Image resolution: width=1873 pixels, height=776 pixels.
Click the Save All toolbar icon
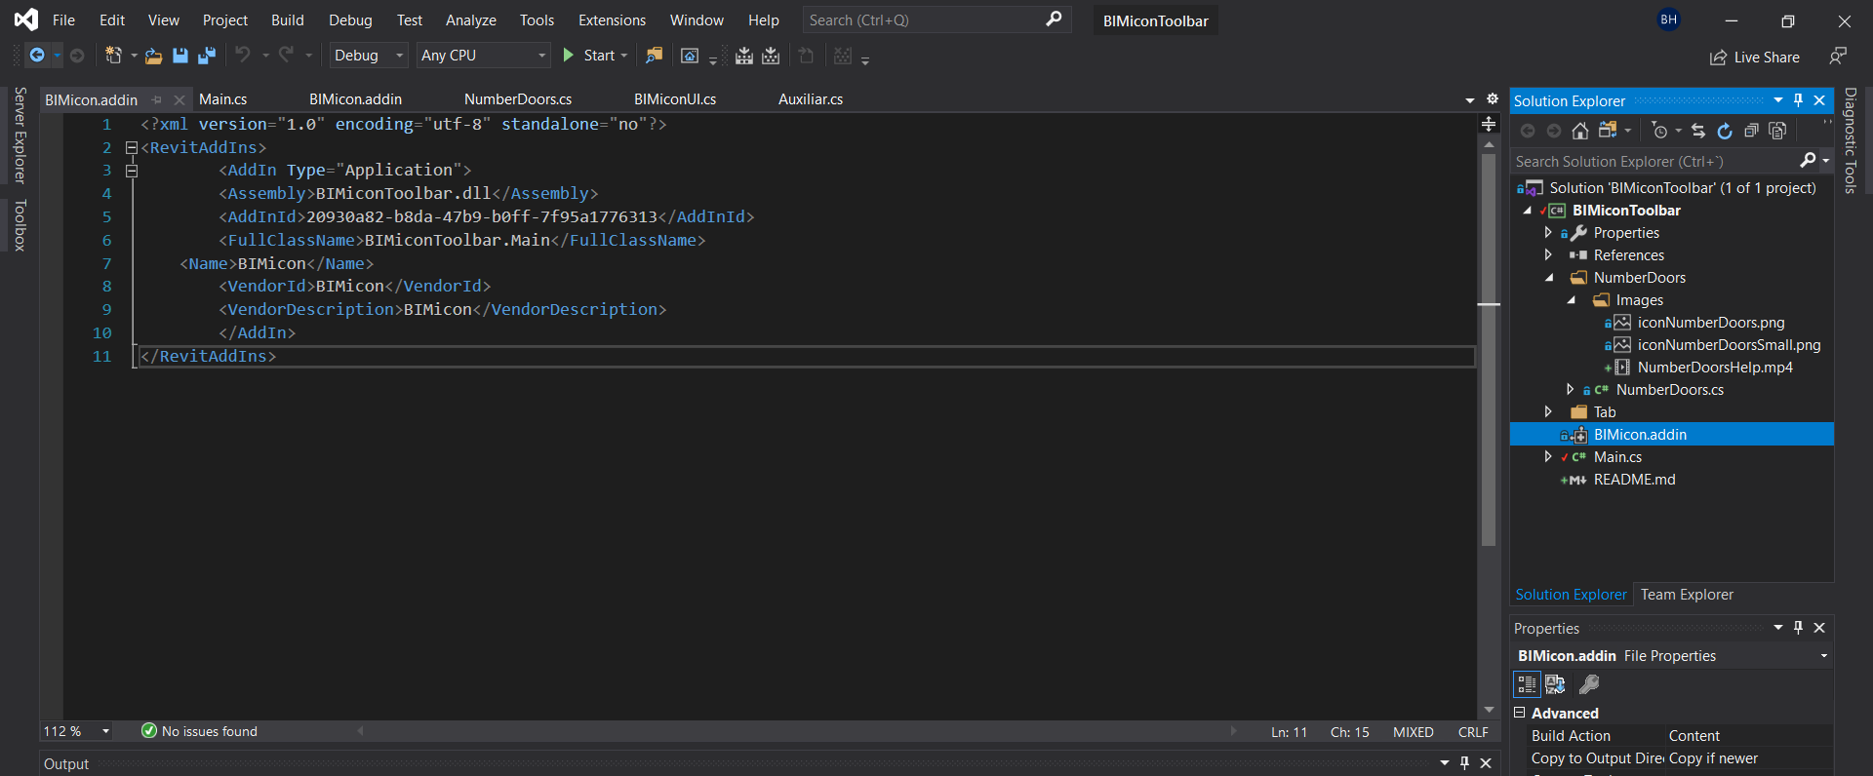(207, 56)
